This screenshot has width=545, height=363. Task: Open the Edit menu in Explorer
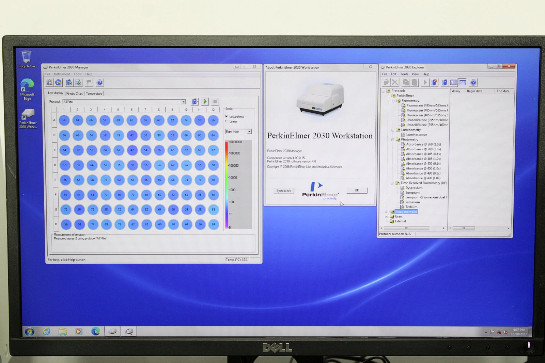point(393,74)
